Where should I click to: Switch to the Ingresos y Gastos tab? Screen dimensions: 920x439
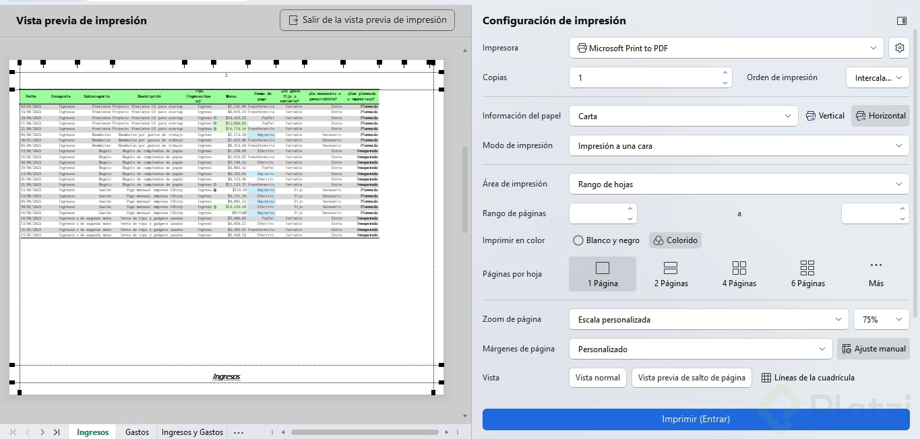(x=192, y=432)
